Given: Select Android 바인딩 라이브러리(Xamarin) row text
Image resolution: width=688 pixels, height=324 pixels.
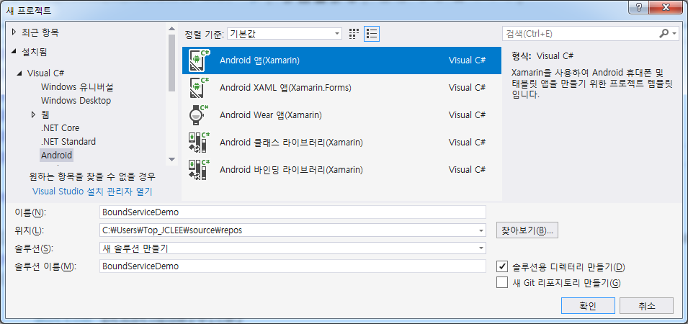Looking at the screenshot, I should [x=291, y=169].
